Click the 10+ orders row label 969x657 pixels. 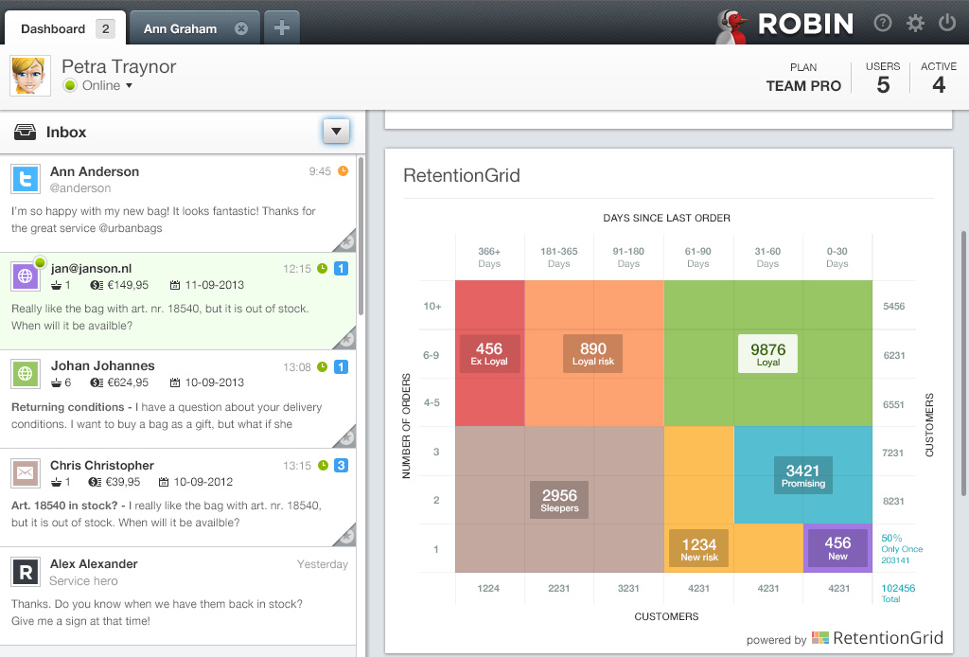pyautogui.click(x=432, y=306)
